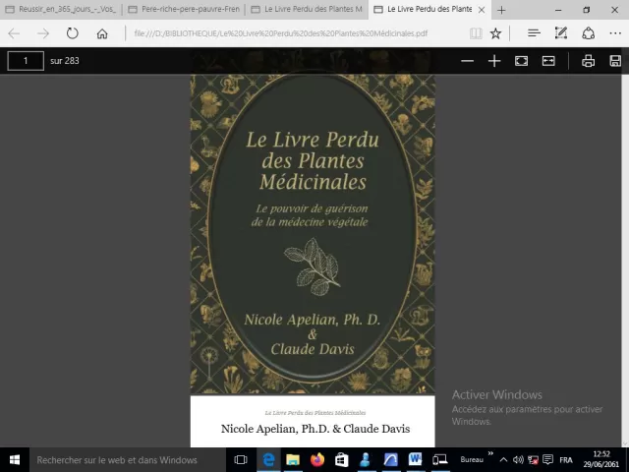Viewport: 629px width, 472px height.
Task: Switch to Pere-riche-pere-pauvre tab
Action: (x=184, y=9)
